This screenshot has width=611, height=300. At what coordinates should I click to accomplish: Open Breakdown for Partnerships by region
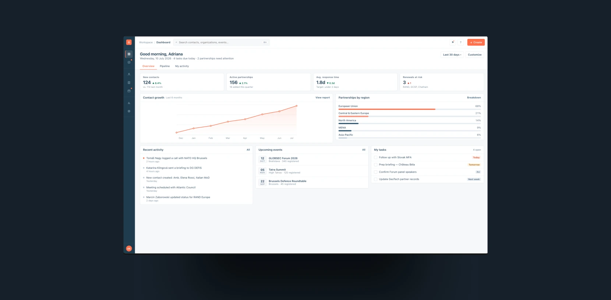474,98
